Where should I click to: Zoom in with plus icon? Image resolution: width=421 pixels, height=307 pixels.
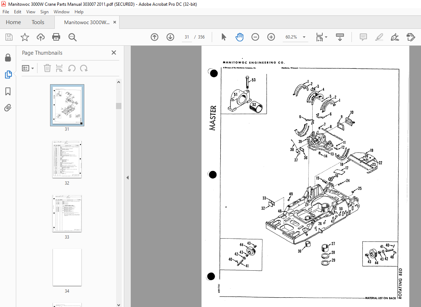pos(271,37)
